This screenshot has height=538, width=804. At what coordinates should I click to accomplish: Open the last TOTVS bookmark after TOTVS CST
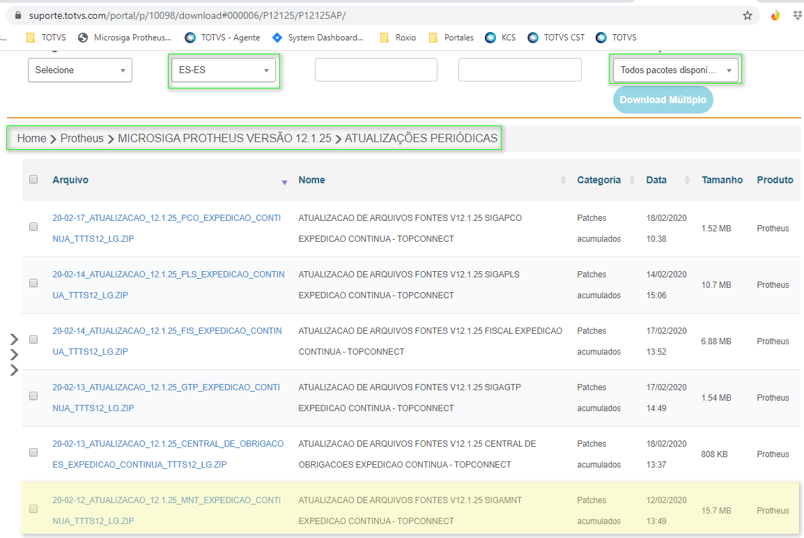[x=617, y=38]
